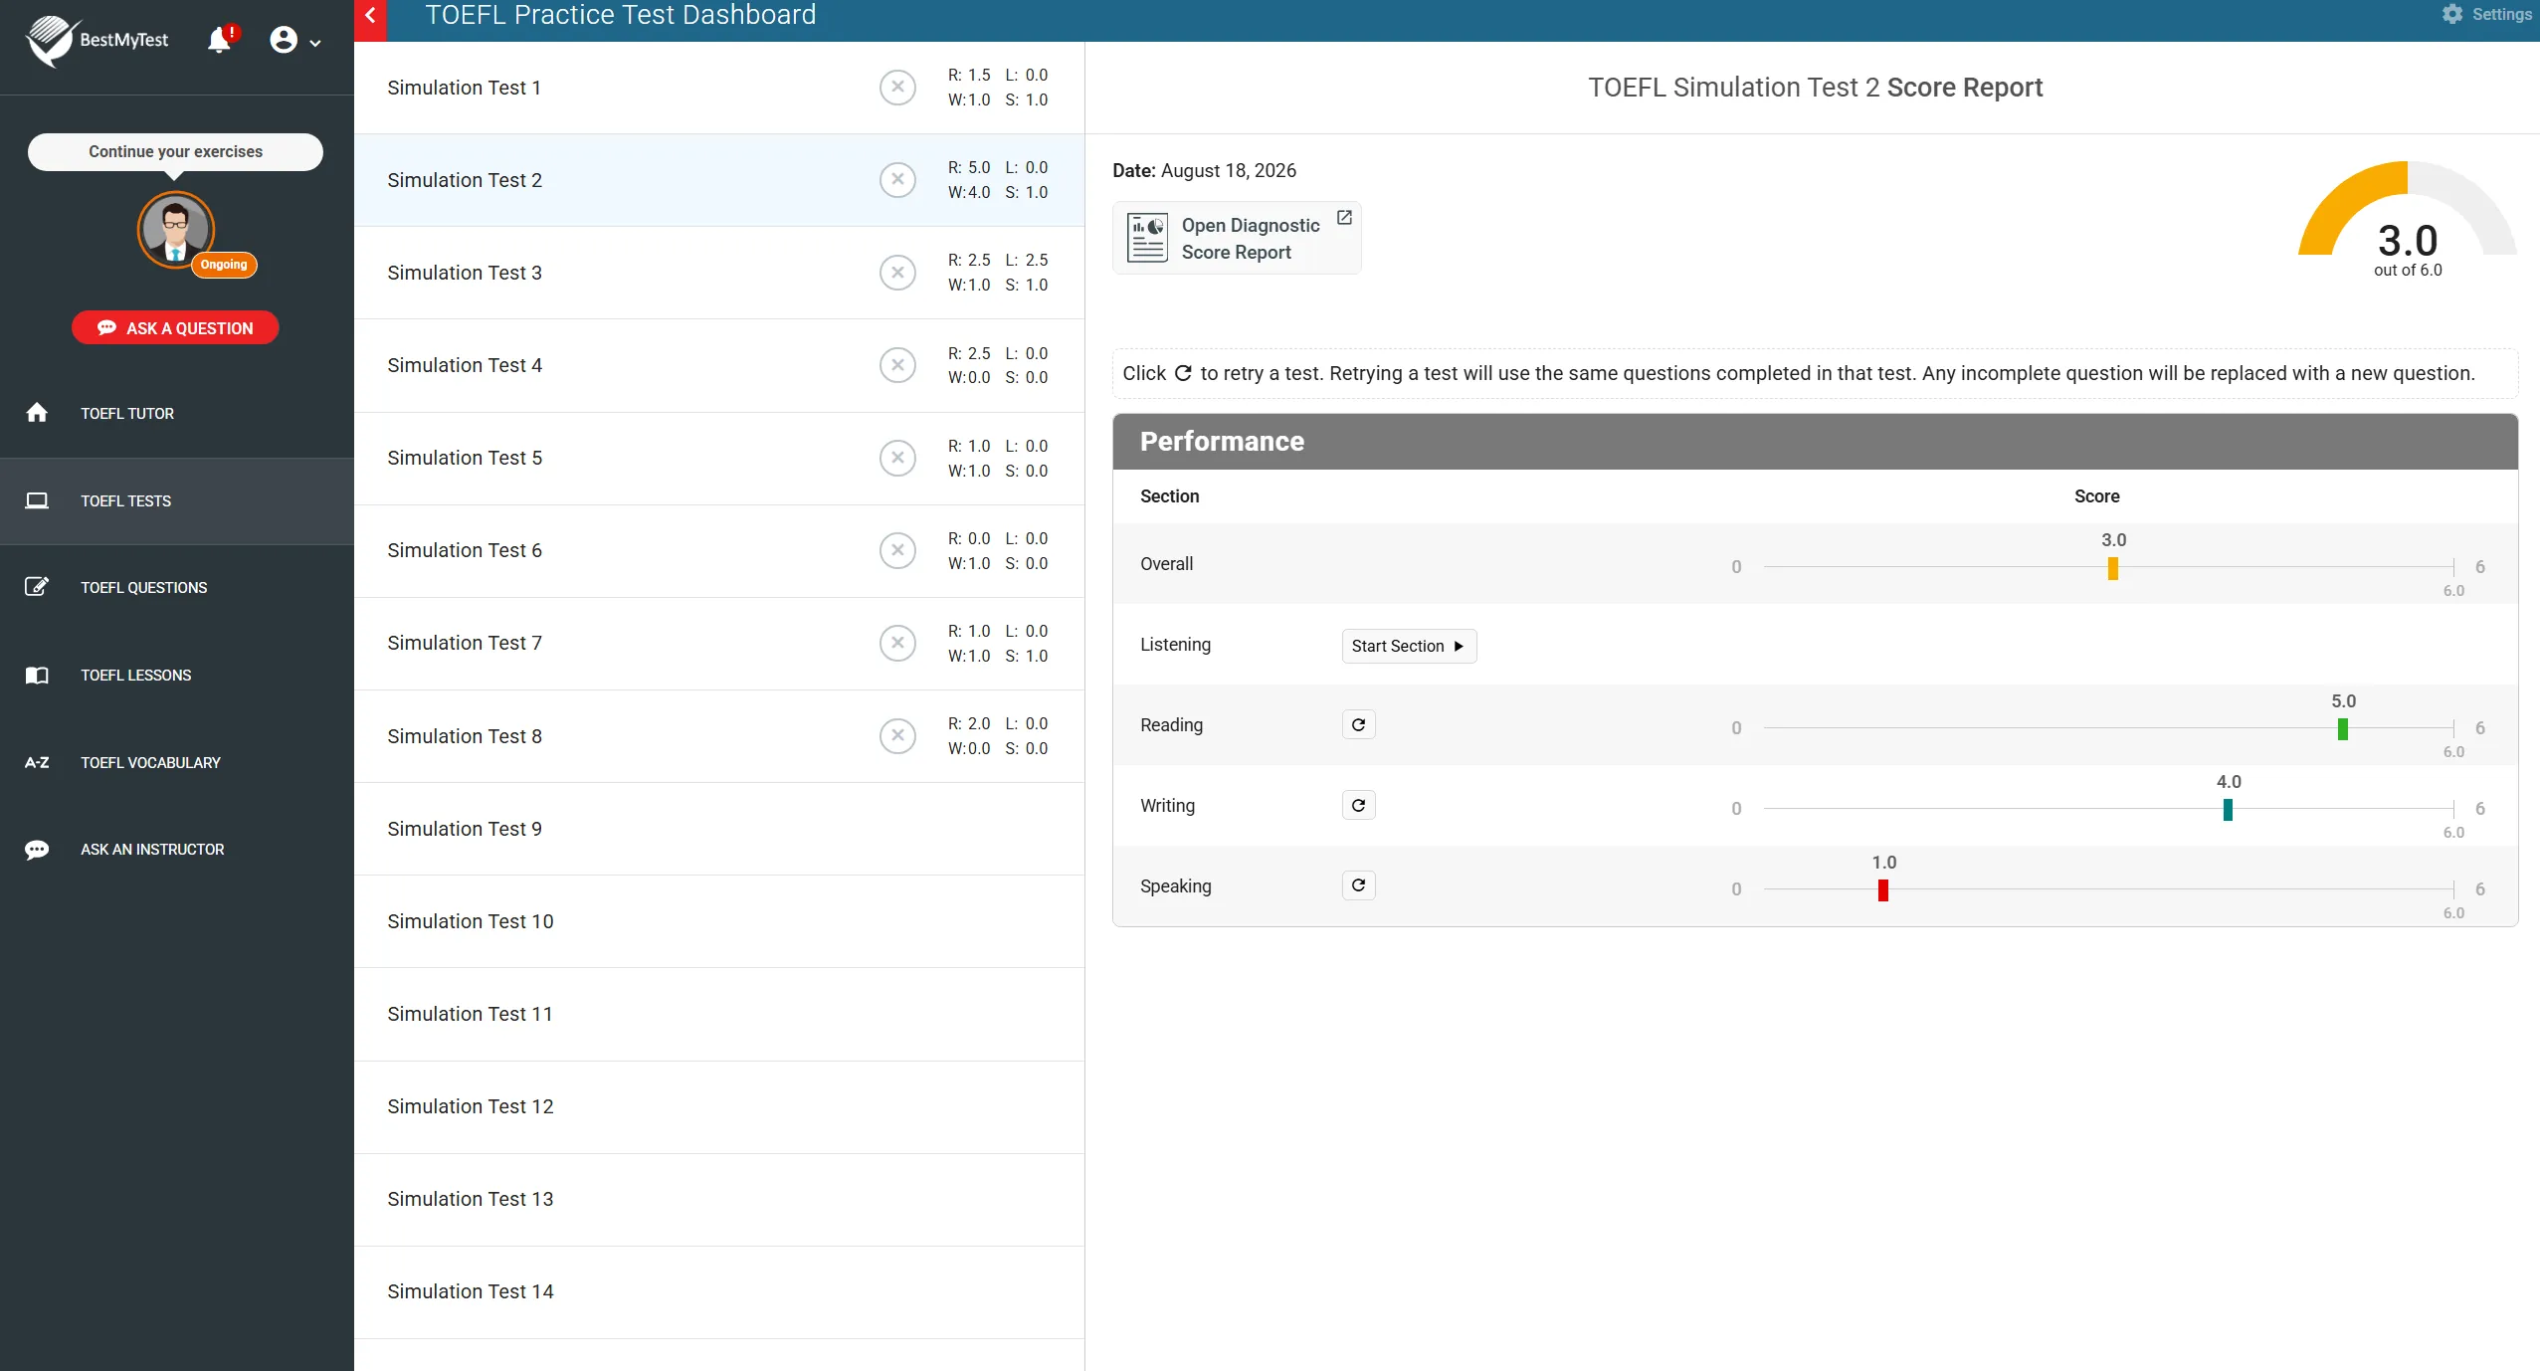The height and width of the screenshot is (1371, 2540).
Task: Click the red Speaking 1.0 score marker
Action: [1882, 890]
